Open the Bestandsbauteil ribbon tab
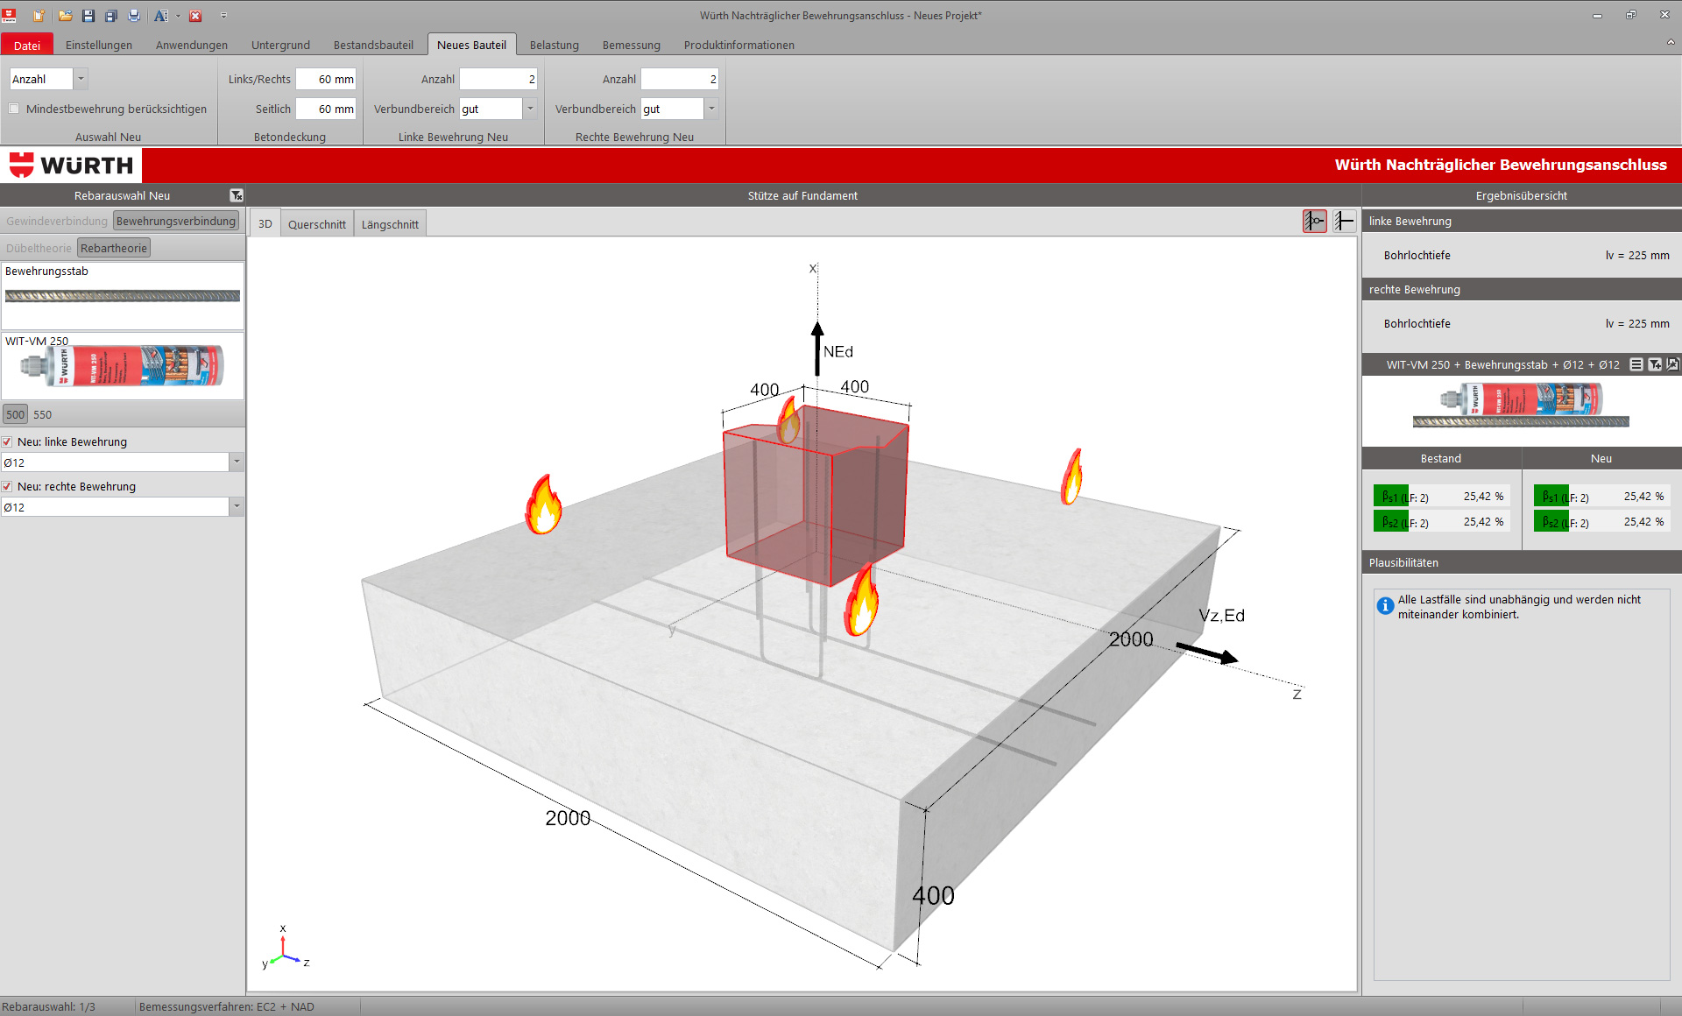This screenshot has width=1682, height=1016. pyautogui.click(x=373, y=45)
